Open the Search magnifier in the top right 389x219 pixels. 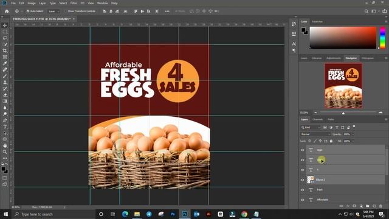[x=366, y=11]
